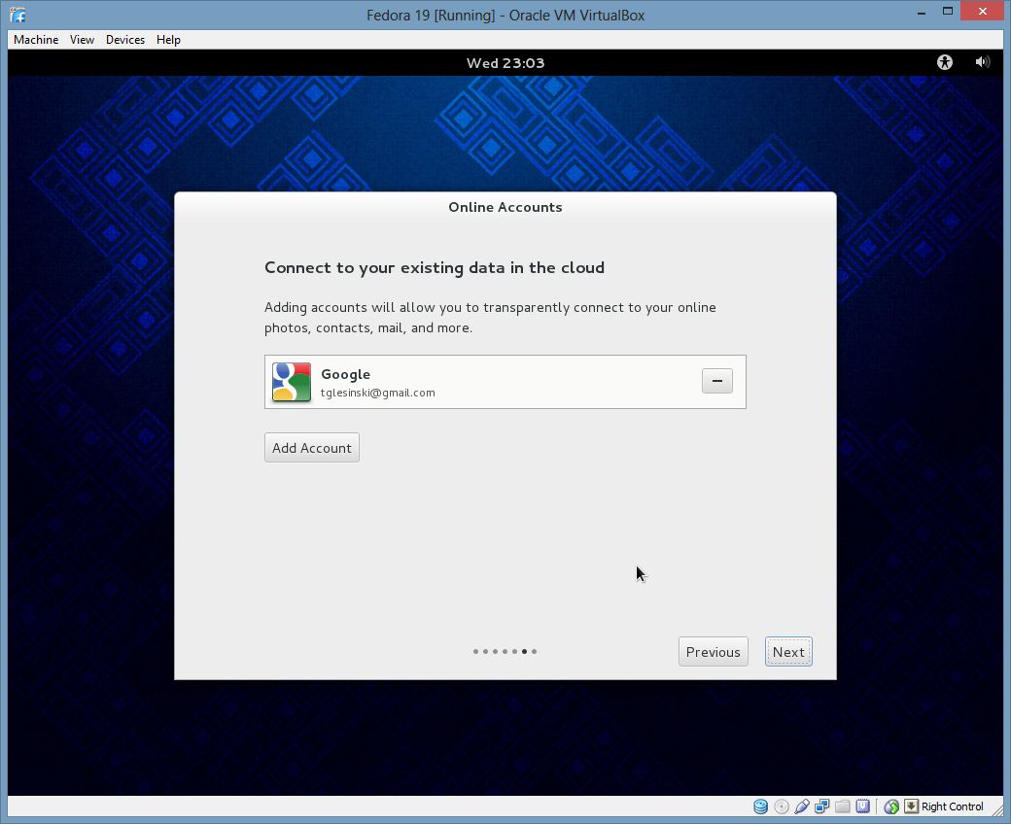1011x824 pixels.
Task: Open the accessibility menu icon in top bar
Action: pos(945,62)
